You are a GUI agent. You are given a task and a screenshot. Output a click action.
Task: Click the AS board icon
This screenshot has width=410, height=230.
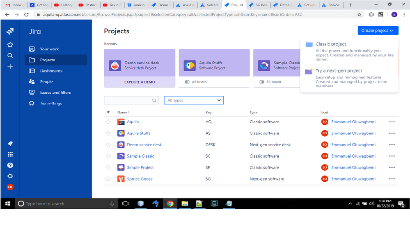(x=187, y=82)
